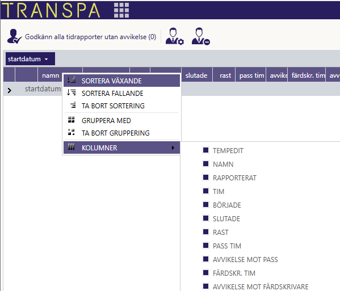Screen dimensions: 340x291
Task: Click the group-by icon next to Gruppera med
Action: tap(71, 120)
